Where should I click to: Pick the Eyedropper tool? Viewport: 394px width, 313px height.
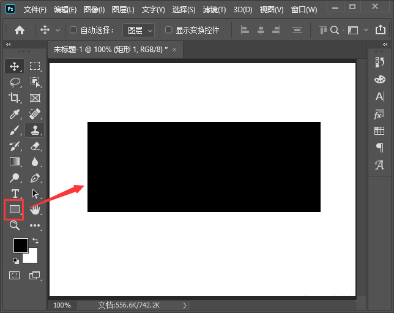pos(15,114)
